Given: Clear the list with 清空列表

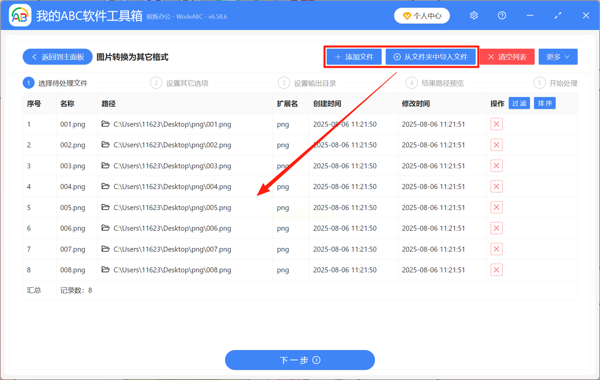Looking at the screenshot, I should click(507, 57).
